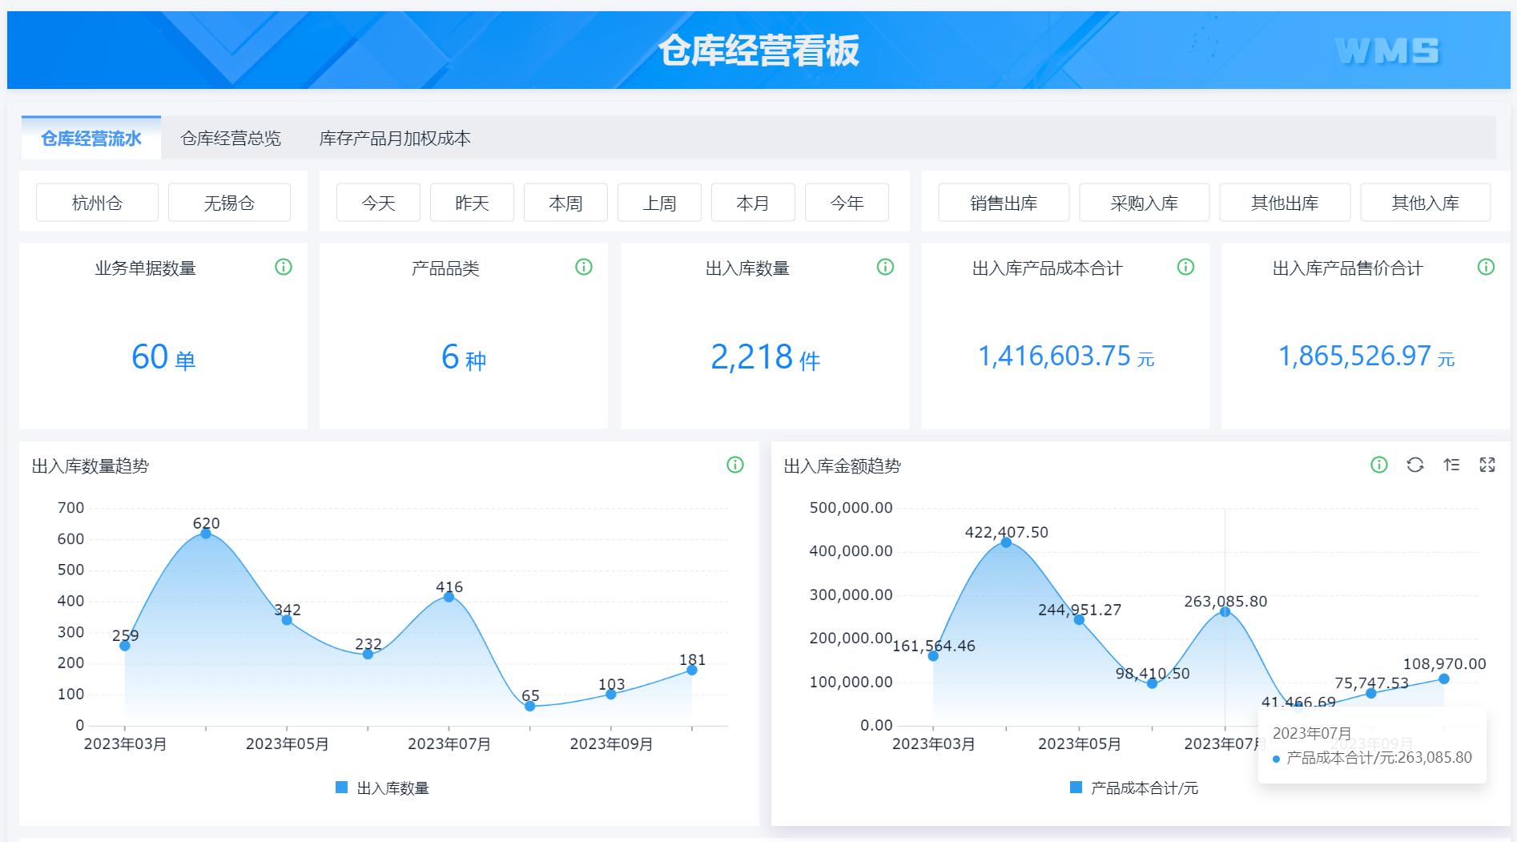Screen dimensions: 1517x842
Task: Open the 库存产品月加权成本 tab
Action: [395, 139]
